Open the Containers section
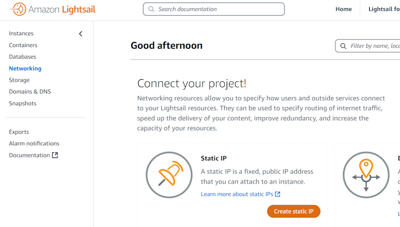The image size is (400, 227). tap(23, 45)
